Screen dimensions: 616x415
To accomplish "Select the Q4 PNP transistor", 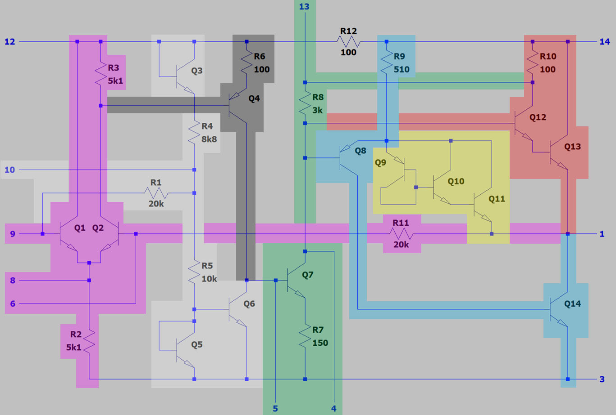I will click(237, 106).
